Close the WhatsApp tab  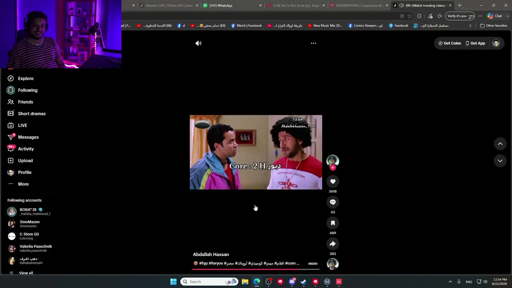click(x=260, y=6)
